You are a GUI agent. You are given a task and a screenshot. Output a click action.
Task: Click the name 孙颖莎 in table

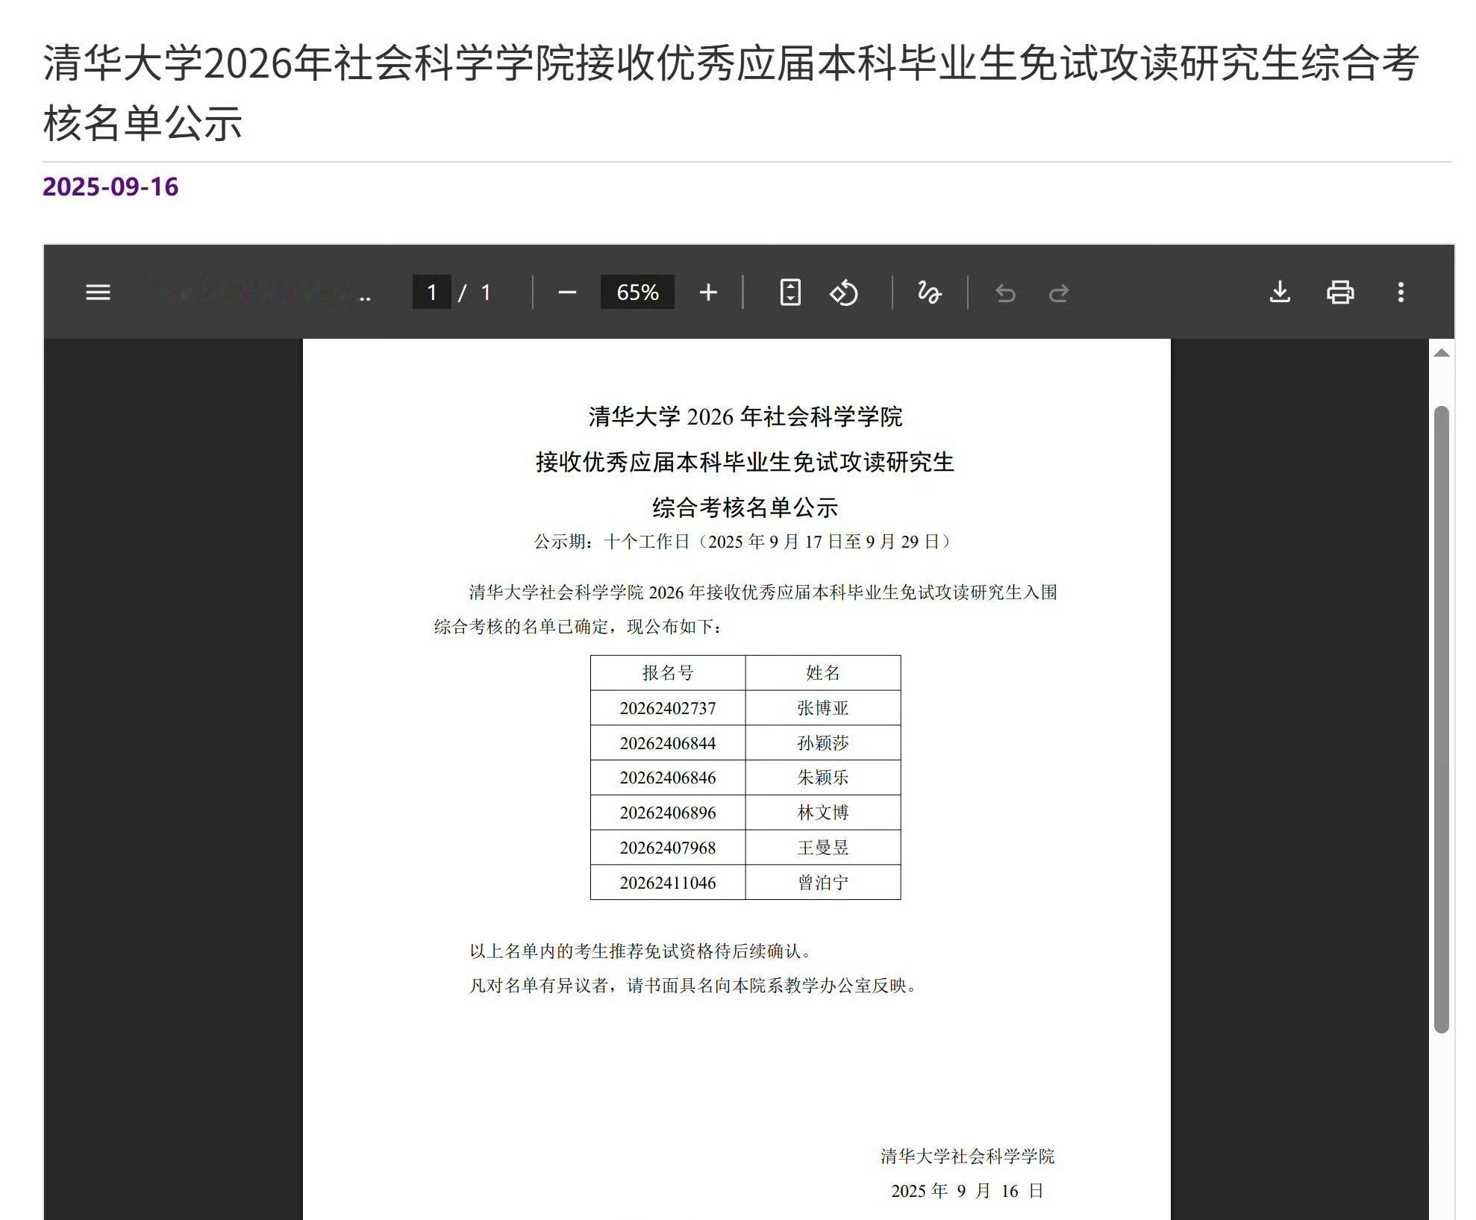tap(823, 743)
